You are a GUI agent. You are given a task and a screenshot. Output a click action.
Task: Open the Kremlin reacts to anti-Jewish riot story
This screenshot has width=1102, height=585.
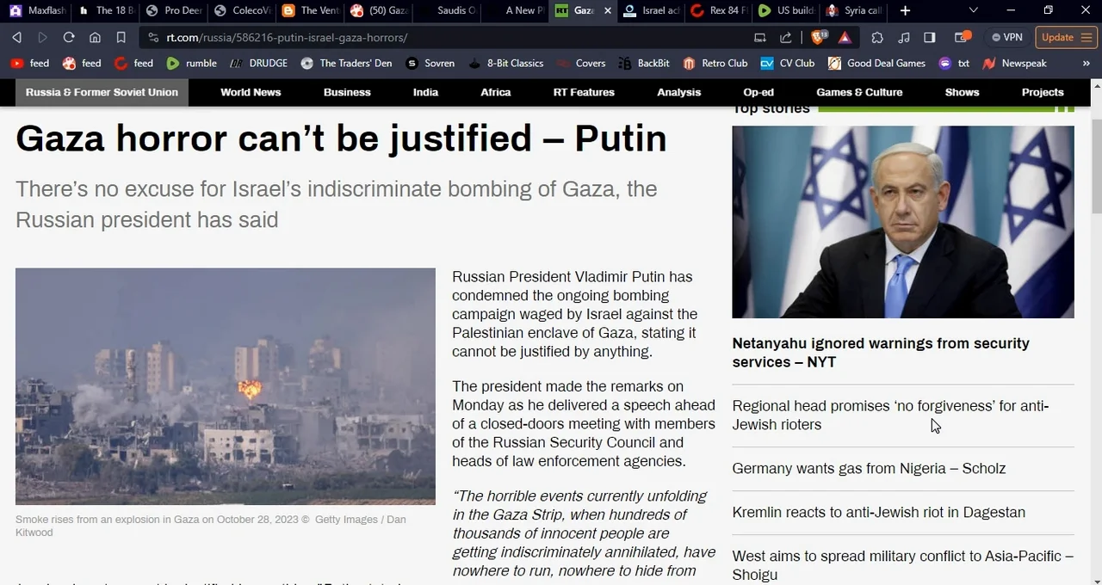(878, 512)
